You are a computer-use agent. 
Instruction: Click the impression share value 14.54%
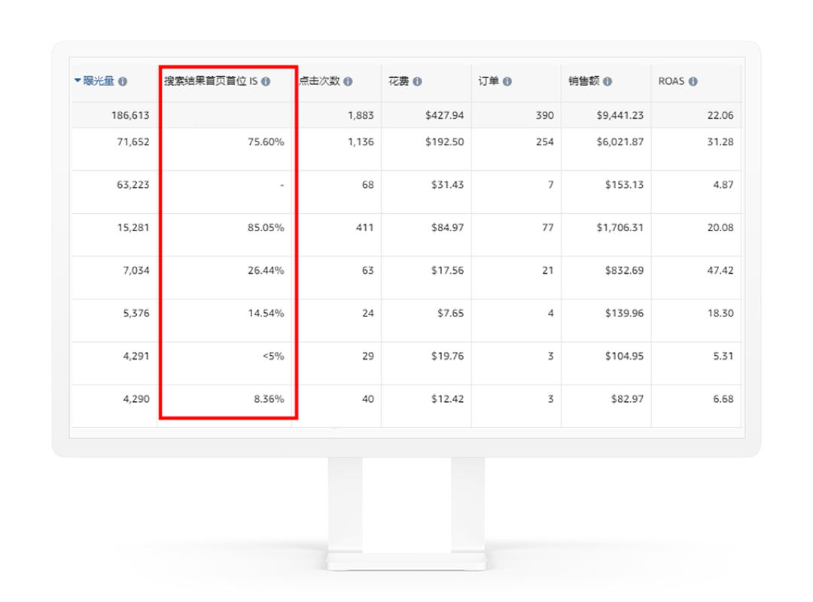tap(266, 313)
